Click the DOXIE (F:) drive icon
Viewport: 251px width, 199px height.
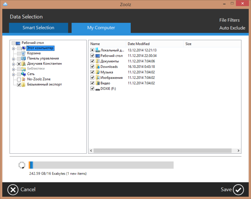(98, 89)
